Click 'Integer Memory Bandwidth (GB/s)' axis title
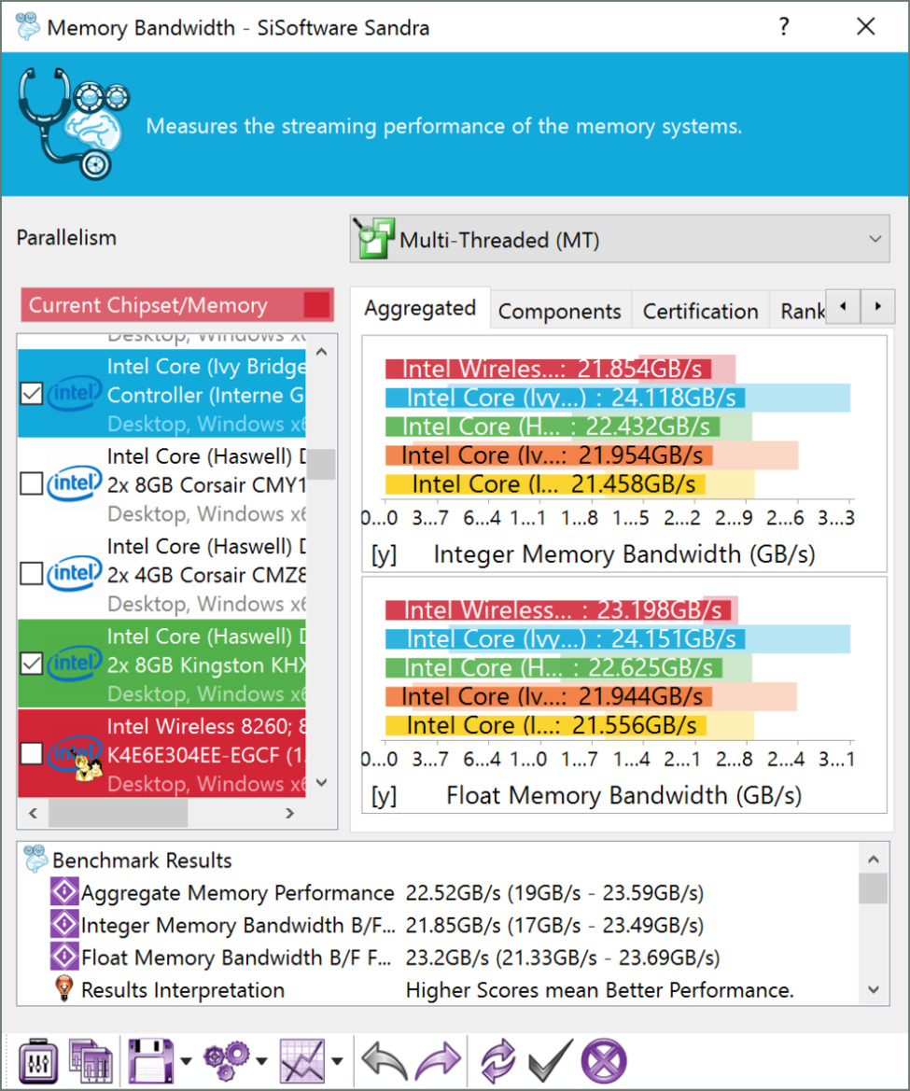The image size is (910, 1091). coord(624,554)
